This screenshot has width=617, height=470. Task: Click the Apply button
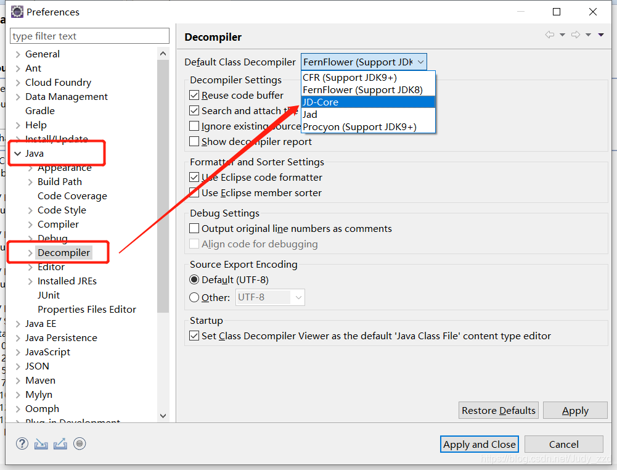(575, 410)
